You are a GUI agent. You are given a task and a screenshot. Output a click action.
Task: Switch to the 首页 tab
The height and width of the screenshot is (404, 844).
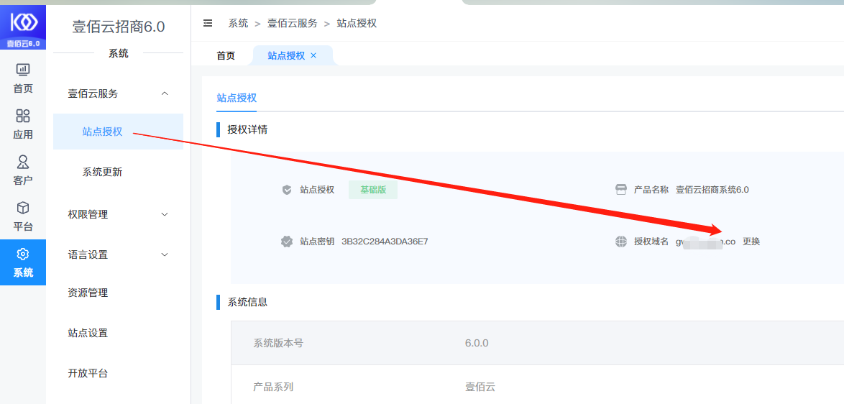pos(226,55)
